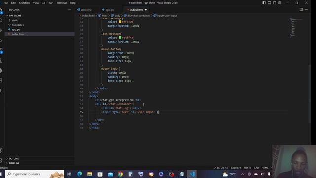Click Ln 55, Col 45 in status bar
This screenshot has height=178, width=316.
[221, 168]
